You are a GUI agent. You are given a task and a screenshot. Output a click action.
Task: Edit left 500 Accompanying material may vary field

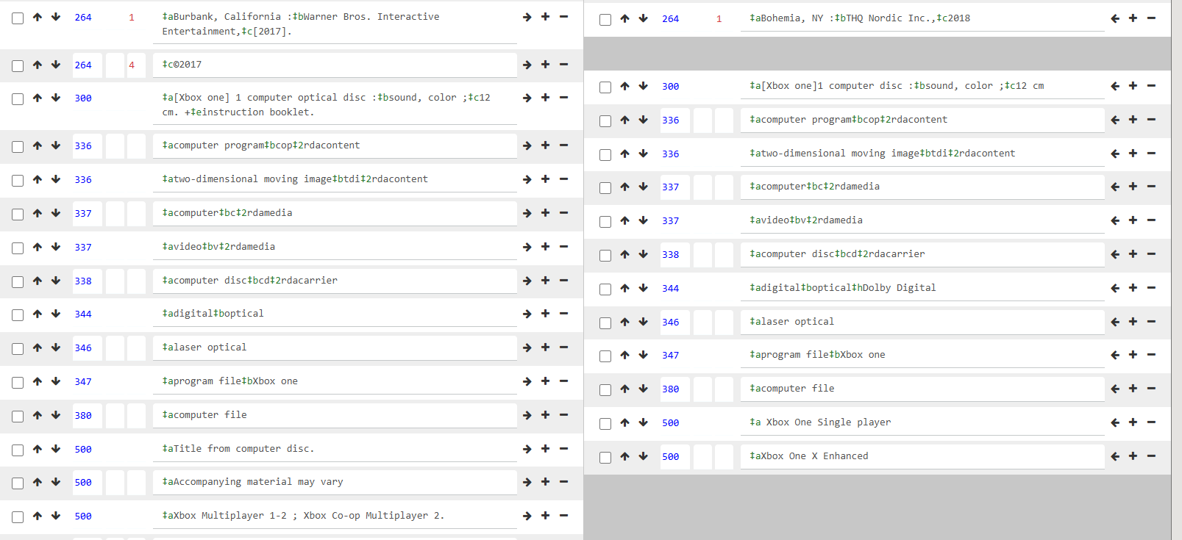click(x=335, y=482)
